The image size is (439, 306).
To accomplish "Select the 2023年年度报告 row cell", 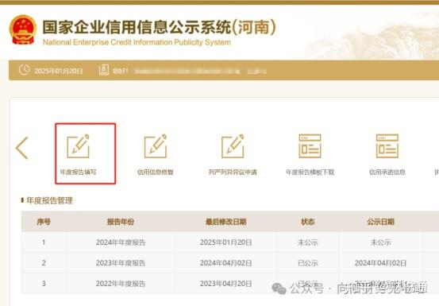I will pyautogui.click(x=121, y=263).
